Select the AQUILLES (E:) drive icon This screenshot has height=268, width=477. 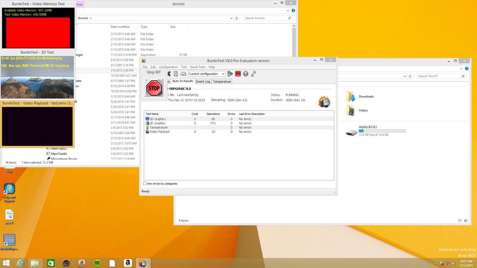coord(351,132)
